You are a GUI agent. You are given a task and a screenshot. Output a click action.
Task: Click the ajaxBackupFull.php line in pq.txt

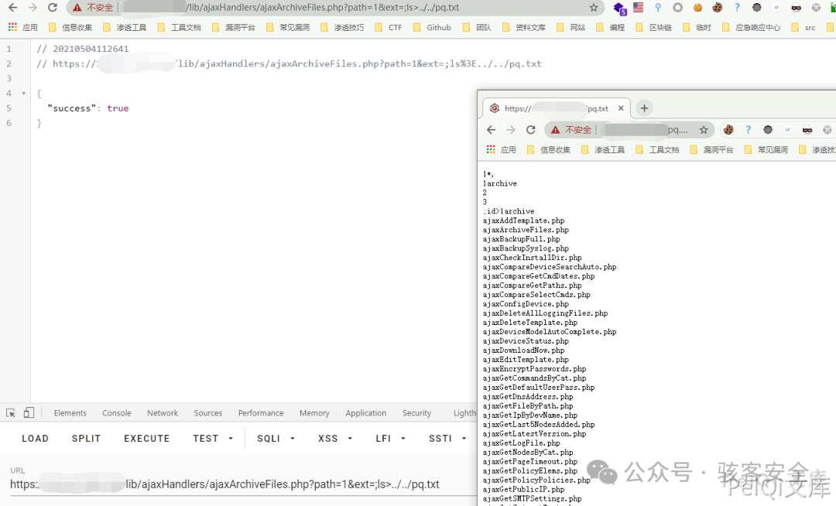tap(522, 239)
